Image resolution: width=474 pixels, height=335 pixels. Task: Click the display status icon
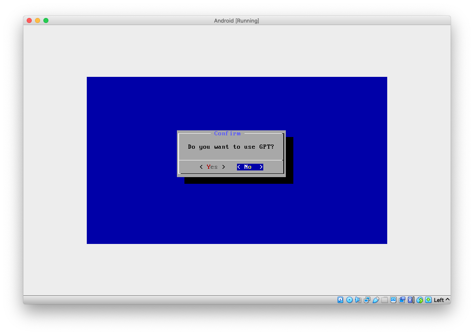(393, 299)
